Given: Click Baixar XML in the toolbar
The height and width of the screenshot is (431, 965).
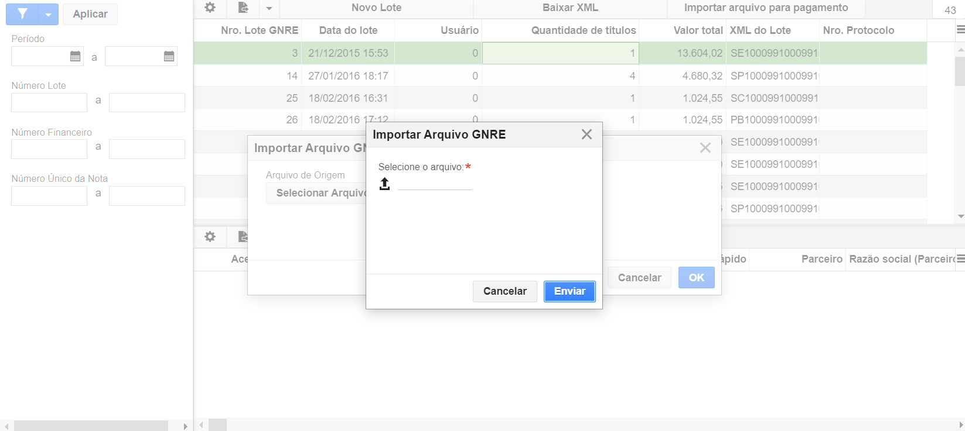Looking at the screenshot, I should pyautogui.click(x=570, y=8).
